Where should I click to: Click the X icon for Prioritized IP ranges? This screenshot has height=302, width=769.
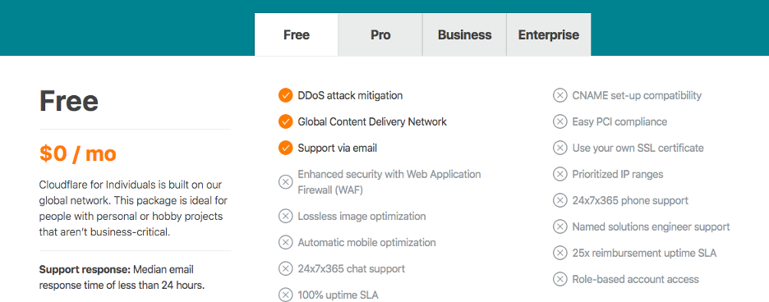pos(559,174)
